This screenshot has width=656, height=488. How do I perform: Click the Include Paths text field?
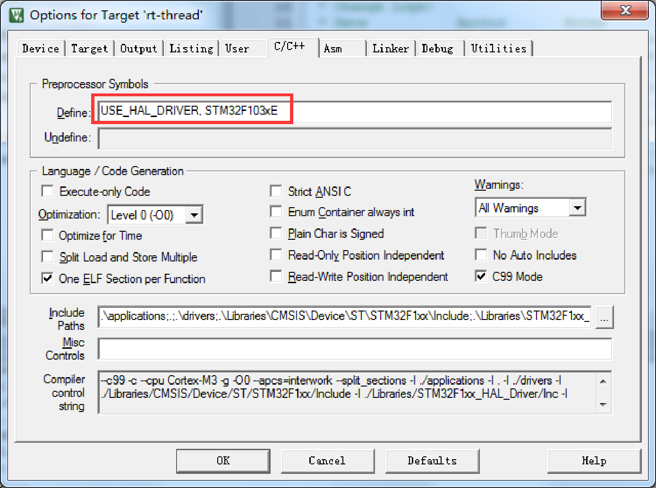pos(345,316)
